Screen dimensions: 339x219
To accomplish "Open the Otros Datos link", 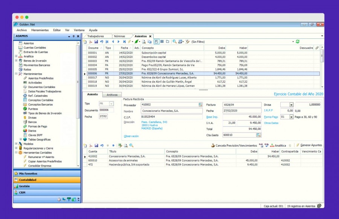I will pos(271,123).
